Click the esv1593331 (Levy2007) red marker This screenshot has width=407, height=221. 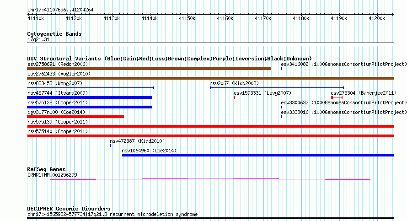pos(235,97)
